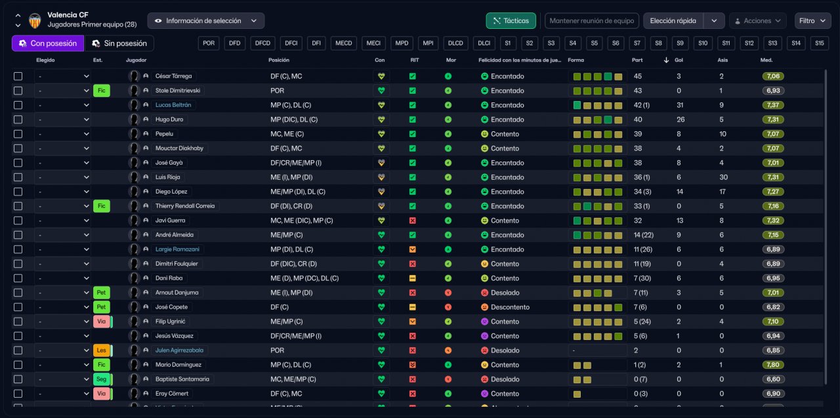
Task: Click Lucas Beltrán's condition heart icon
Action: tap(381, 105)
